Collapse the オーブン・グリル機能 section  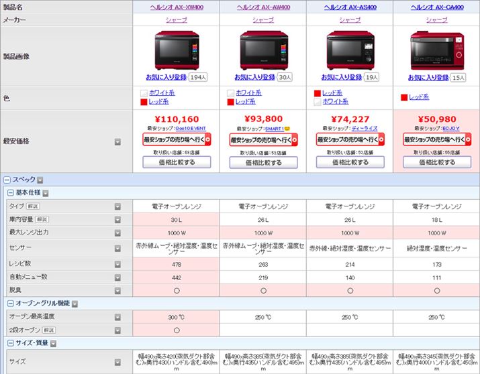pyautogui.click(x=11, y=304)
